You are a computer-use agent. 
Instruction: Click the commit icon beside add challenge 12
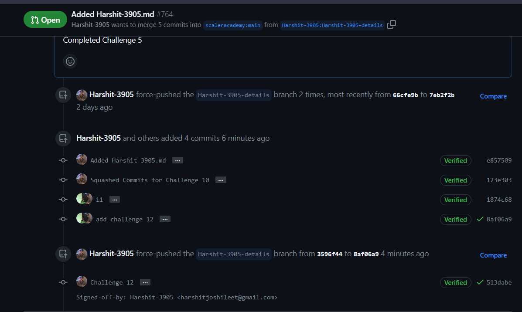click(63, 219)
